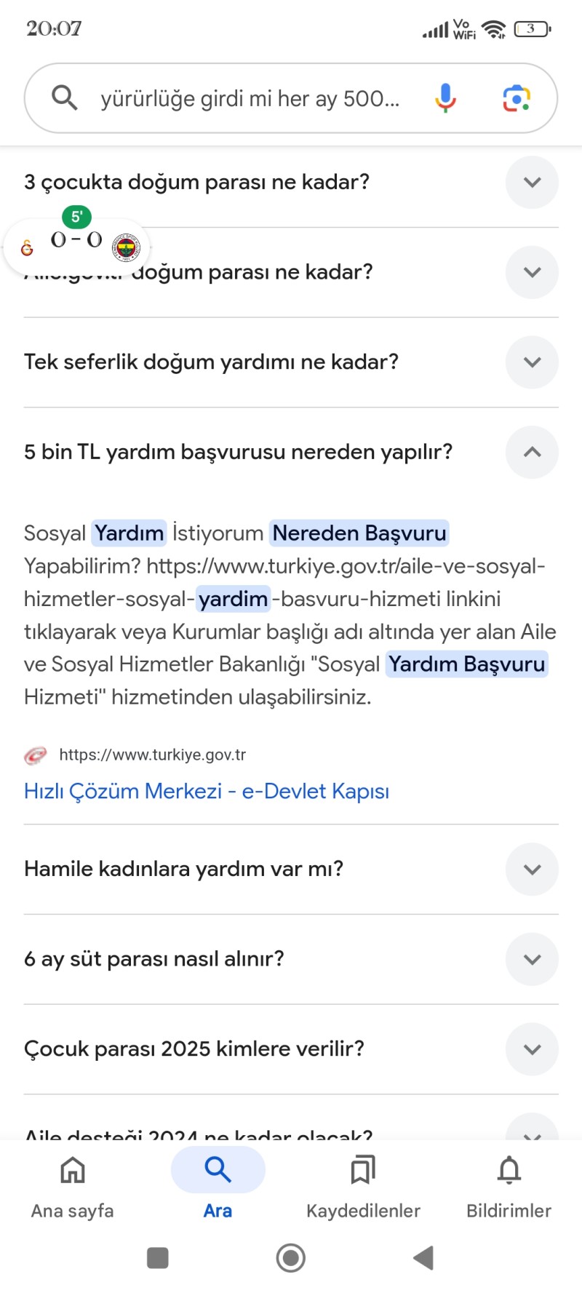Screen dimensions: 582x1293
Task: Expand "Hamile kadınlara yardım var mı?"
Action: point(532,869)
